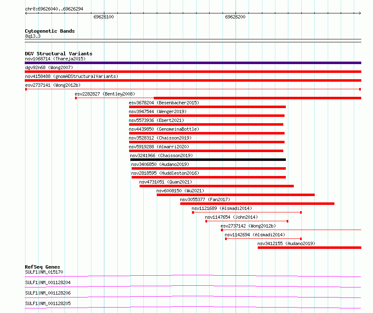Open nsv2818595 (Huddleston2016) variant label

(x=165, y=173)
